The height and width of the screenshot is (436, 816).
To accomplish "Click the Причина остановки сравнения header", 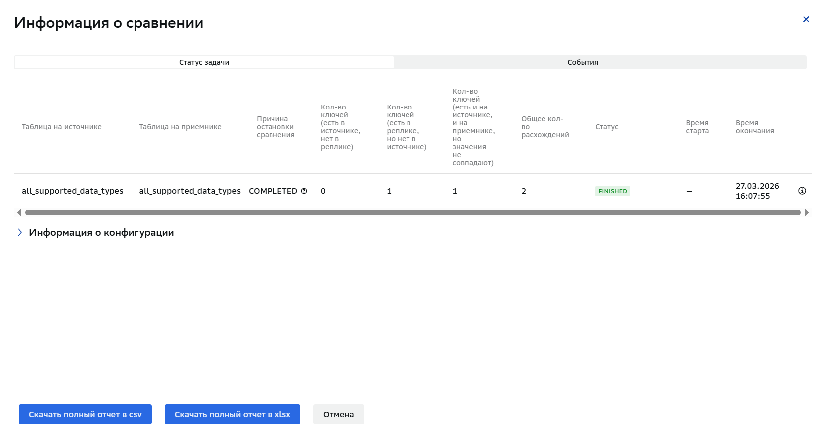I will 275,127.
